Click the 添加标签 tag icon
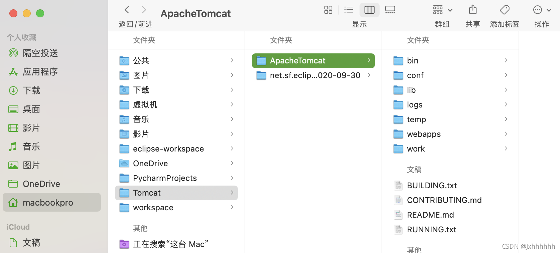Screen dimensions: 560x253 [x=505, y=10]
